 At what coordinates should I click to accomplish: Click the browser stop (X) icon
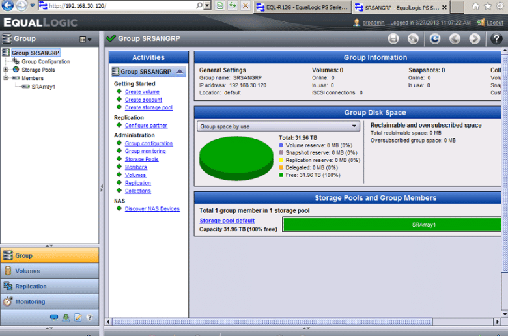click(x=246, y=5)
